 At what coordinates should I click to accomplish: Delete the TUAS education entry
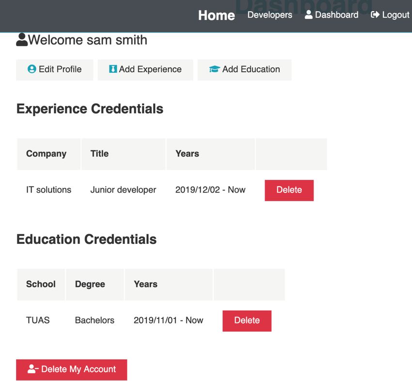[x=247, y=321]
